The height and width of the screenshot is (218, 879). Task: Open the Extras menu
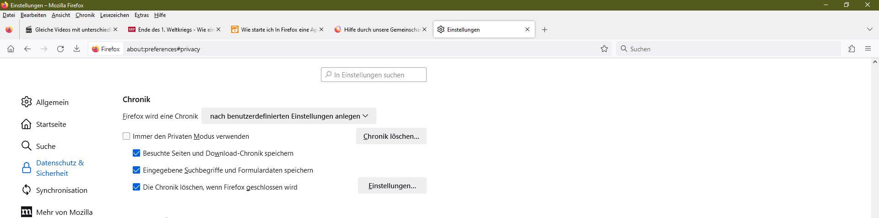click(141, 15)
